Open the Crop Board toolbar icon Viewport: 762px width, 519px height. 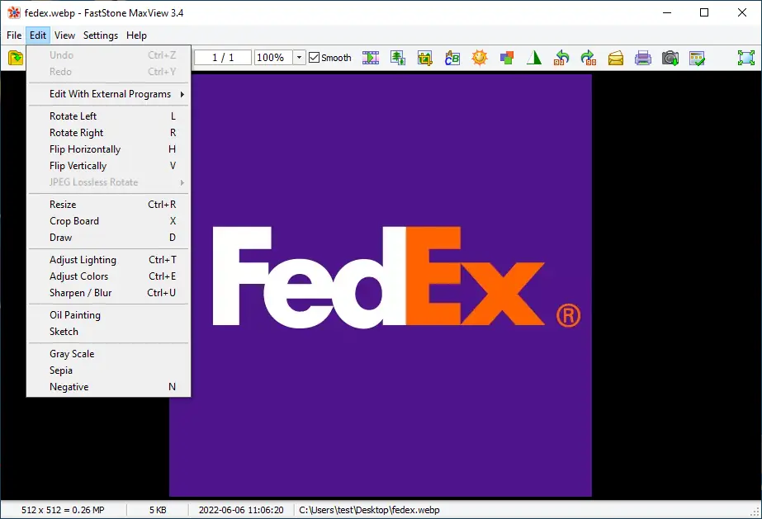424,58
